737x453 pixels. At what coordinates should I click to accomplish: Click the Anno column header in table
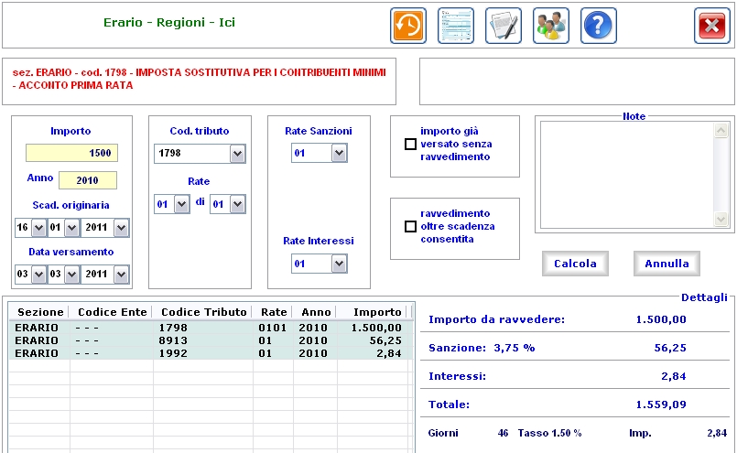(316, 312)
